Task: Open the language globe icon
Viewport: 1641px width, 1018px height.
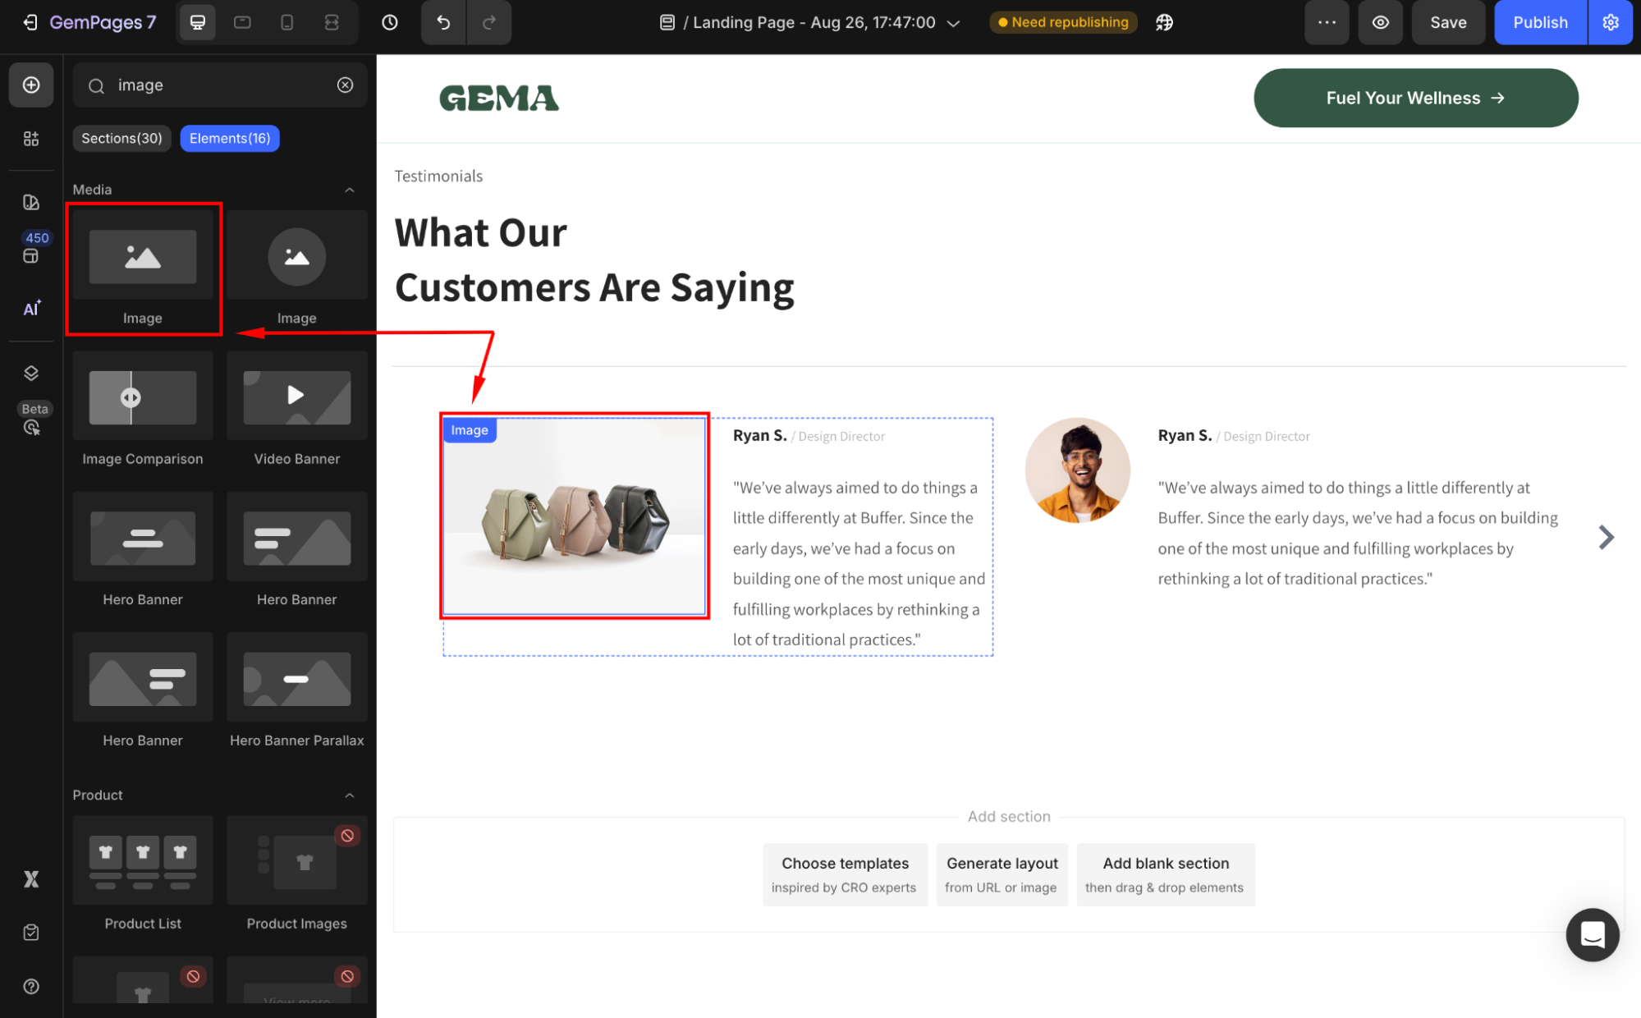Action: [x=1164, y=22]
